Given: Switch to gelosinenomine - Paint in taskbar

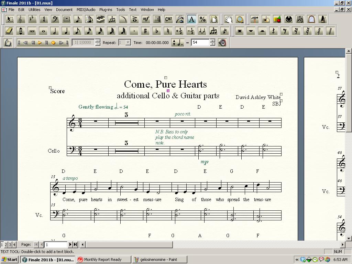Looking at the screenshot, I should click(x=159, y=260).
